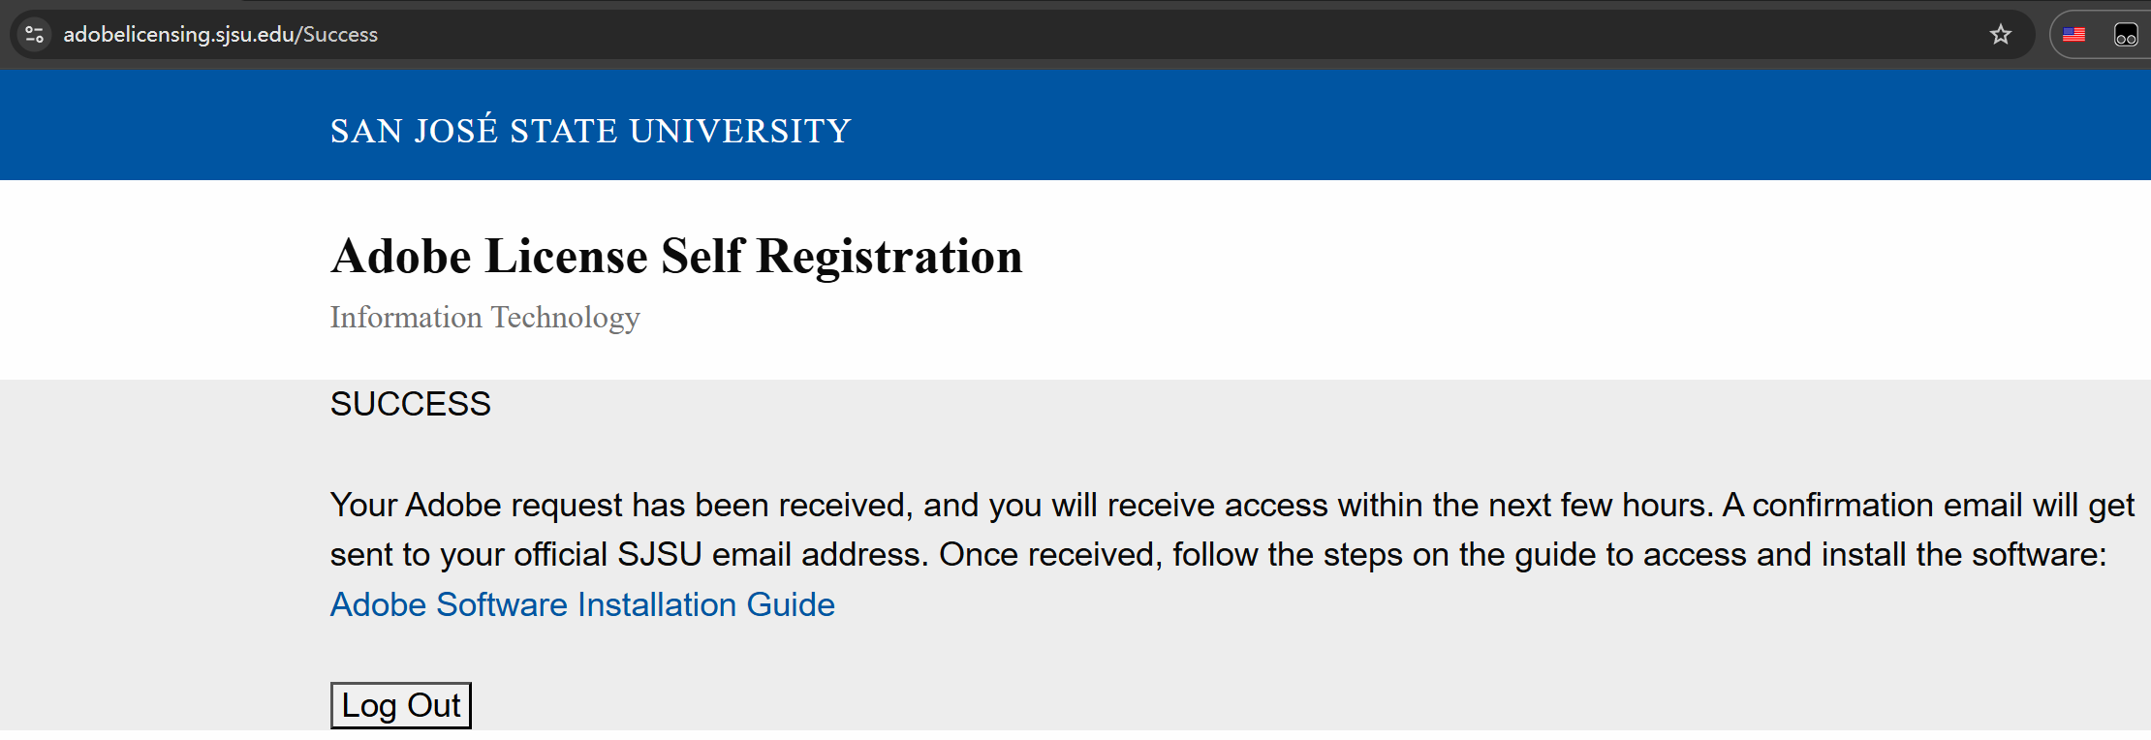Click the word "Registration" in the title
Image resolution: width=2151 pixels, height=740 pixels.
click(x=888, y=257)
